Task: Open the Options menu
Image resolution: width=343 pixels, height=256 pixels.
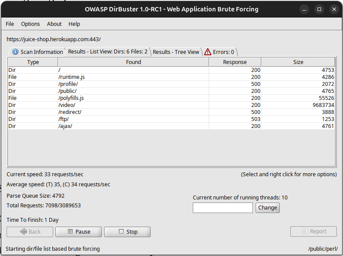Action: (x=30, y=24)
